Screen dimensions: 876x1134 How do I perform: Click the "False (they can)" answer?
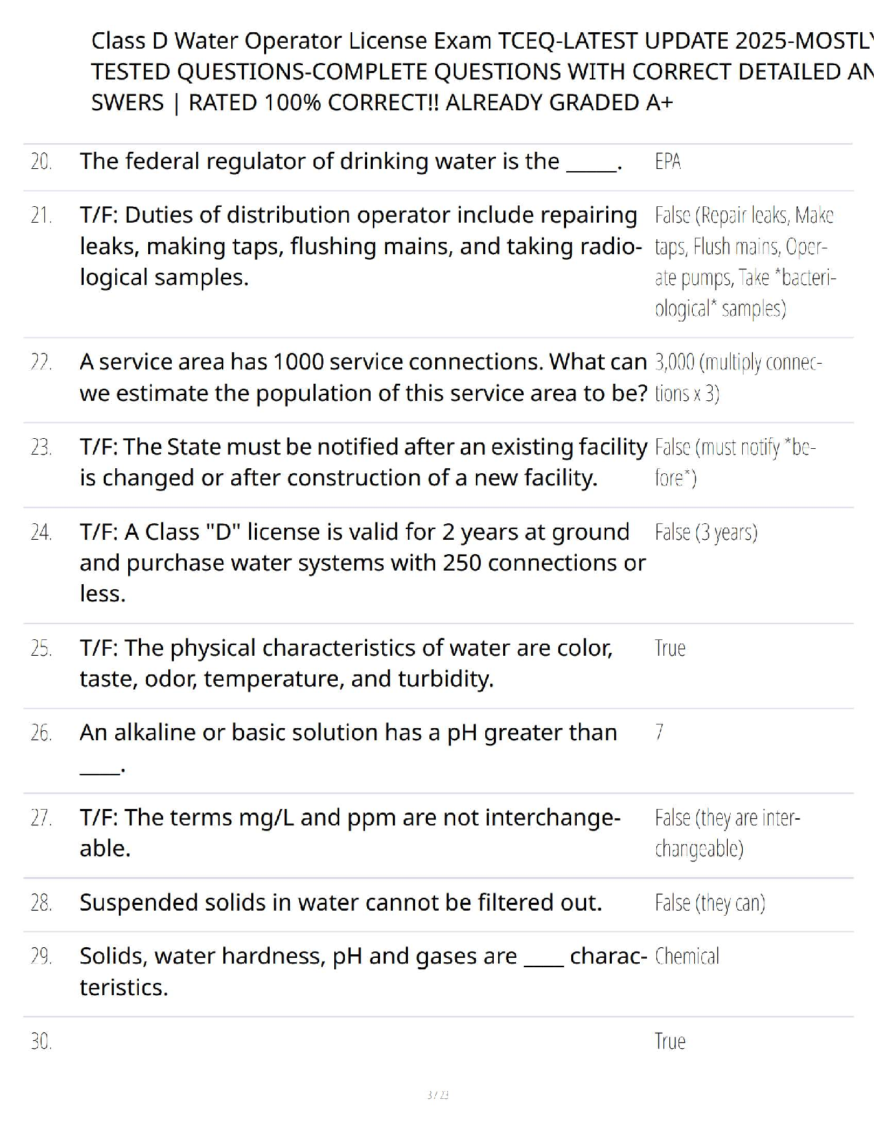tap(709, 903)
